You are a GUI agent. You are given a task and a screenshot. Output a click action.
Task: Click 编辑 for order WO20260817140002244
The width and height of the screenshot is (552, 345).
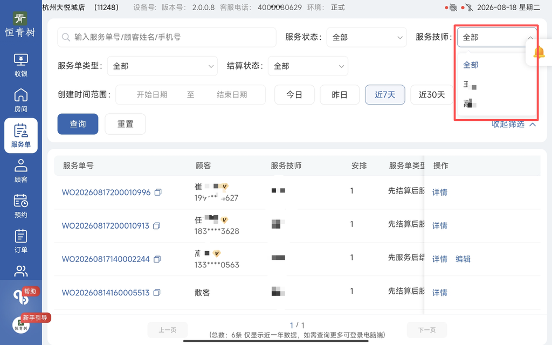(463, 259)
